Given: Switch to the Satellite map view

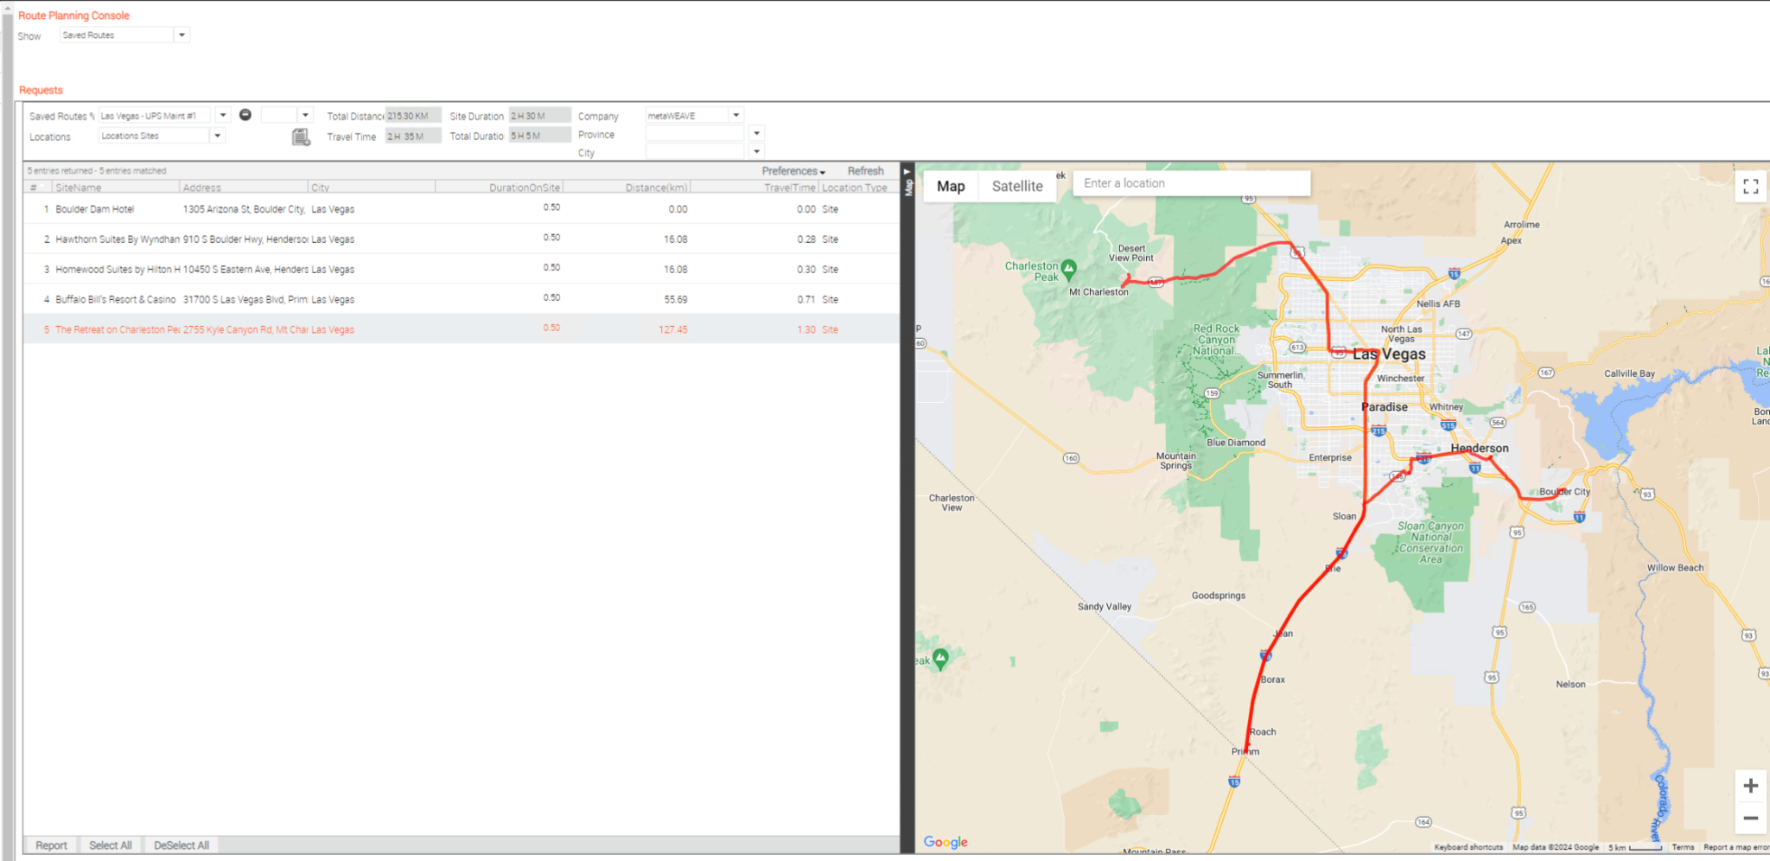Looking at the screenshot, I should click(1017, 186).
